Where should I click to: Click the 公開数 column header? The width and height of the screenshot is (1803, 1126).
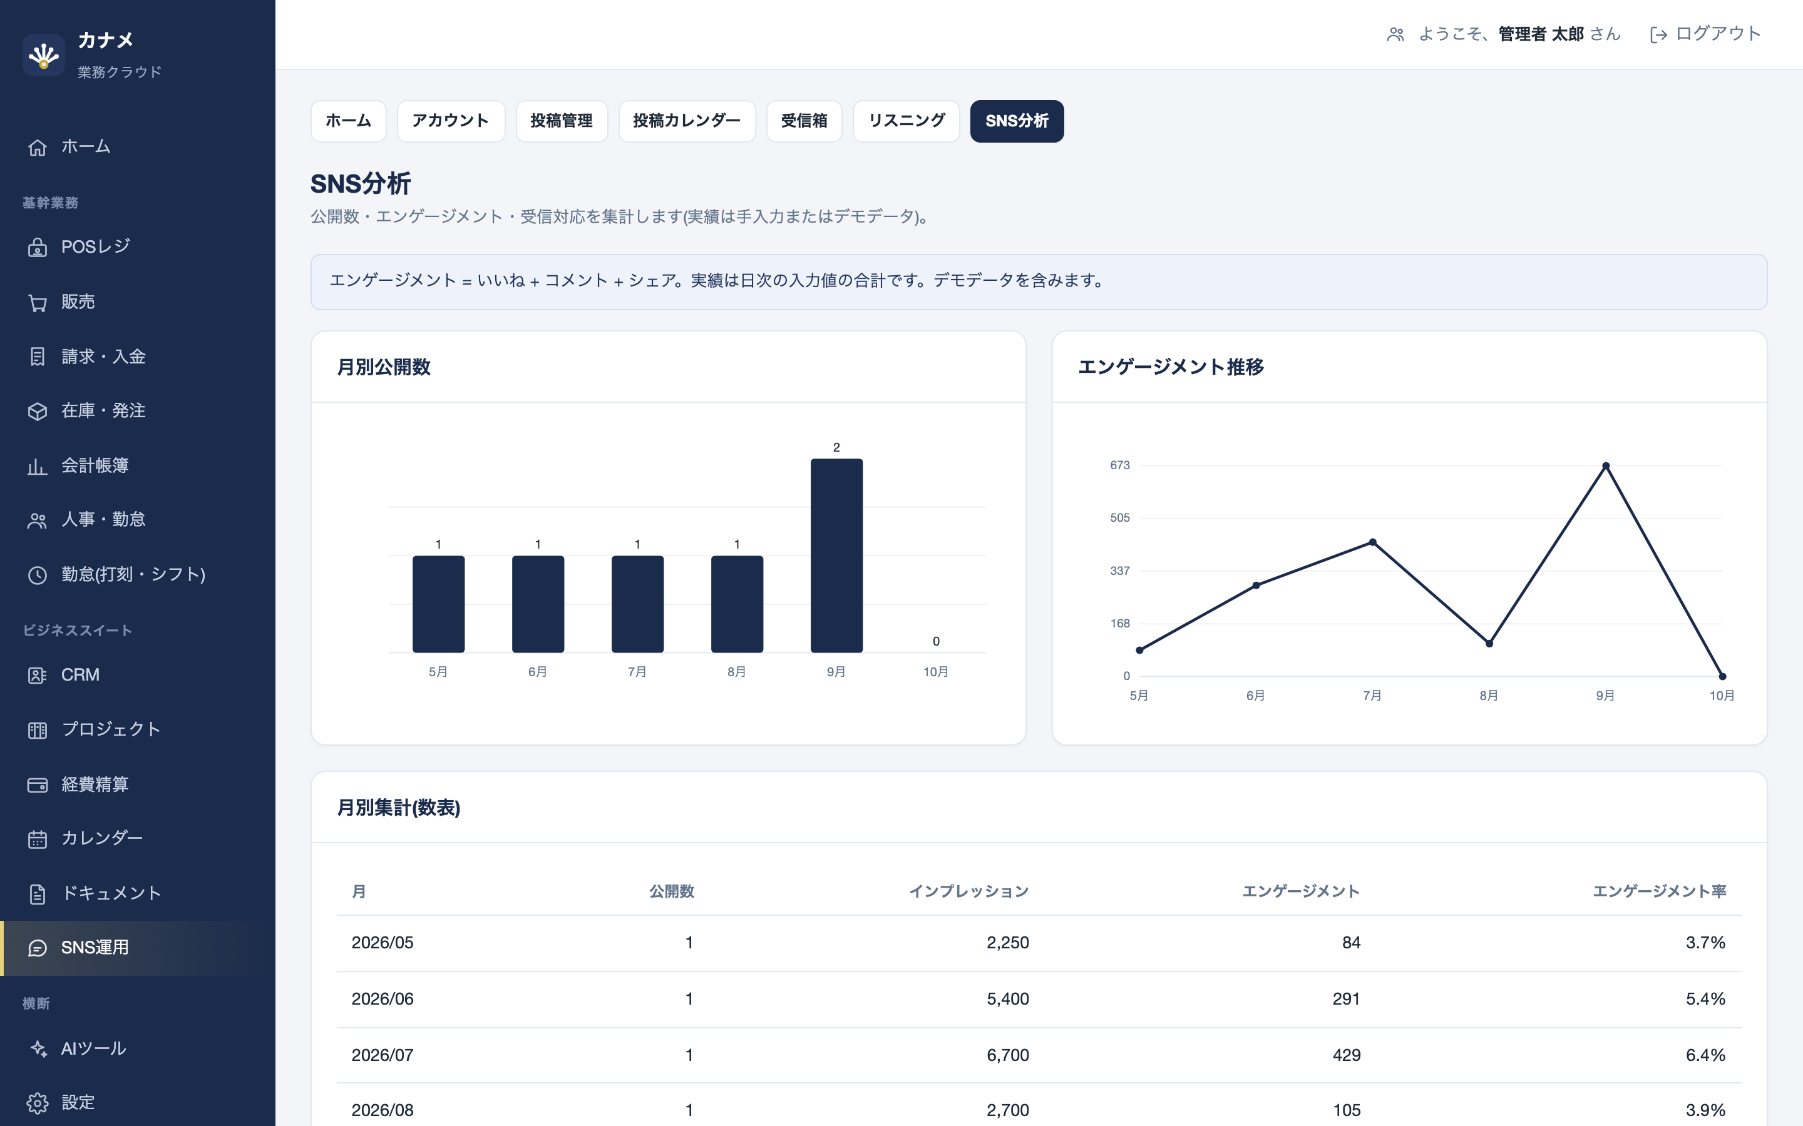(671, 891)
